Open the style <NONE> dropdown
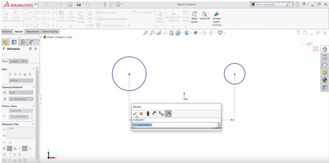 point(21,81)
